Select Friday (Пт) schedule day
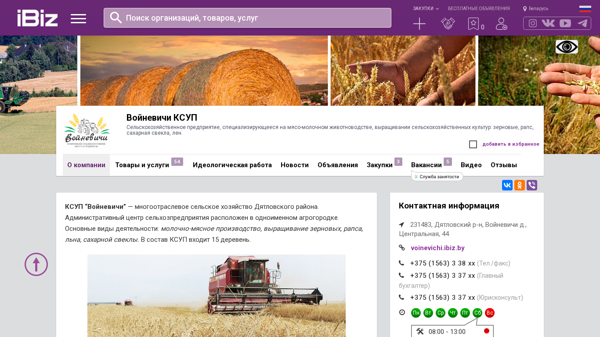Screen dimensions: 600x337 coord(465,313)
